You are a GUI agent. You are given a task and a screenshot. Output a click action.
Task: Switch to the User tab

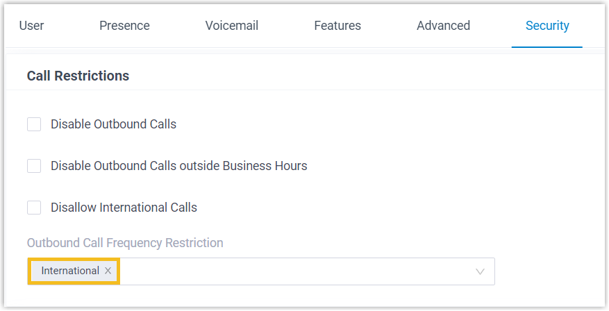(31, 26)
